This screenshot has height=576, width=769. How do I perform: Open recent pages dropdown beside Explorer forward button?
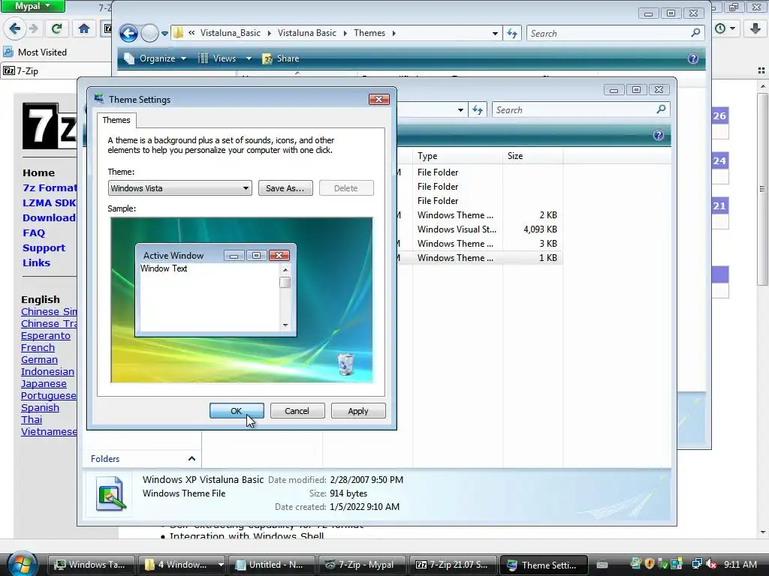click(164, 33)
